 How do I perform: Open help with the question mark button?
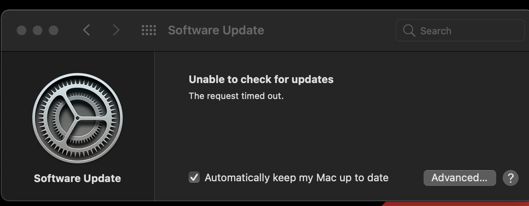(x=510, y=178)
